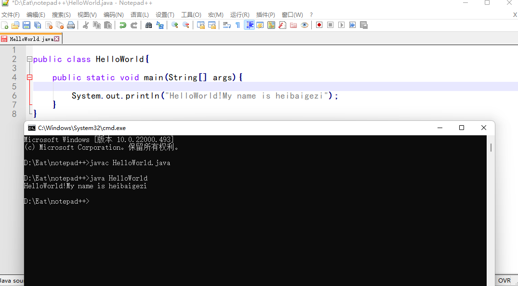518x286 pixels.
Task: Click the OVR status bar indicator
Action: [x=504, y=280]
